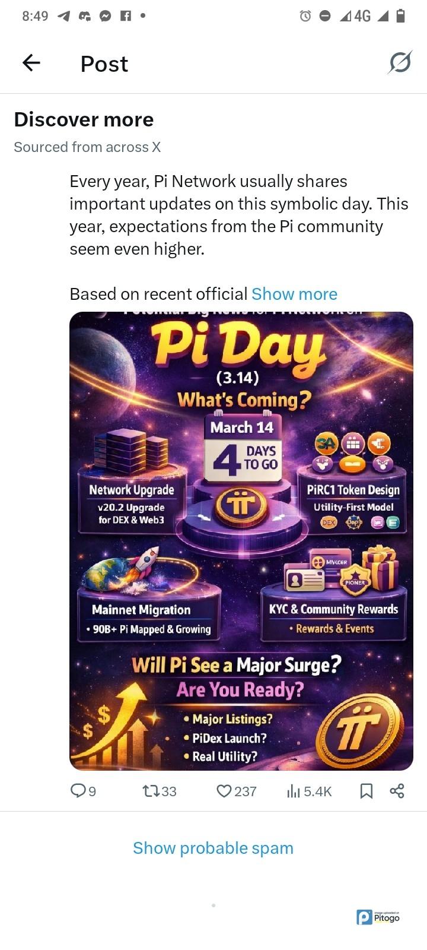Viewport: 427px width, 950px height.
Task: Reveal replies via Show probable spam
Action: click(213, 848)
